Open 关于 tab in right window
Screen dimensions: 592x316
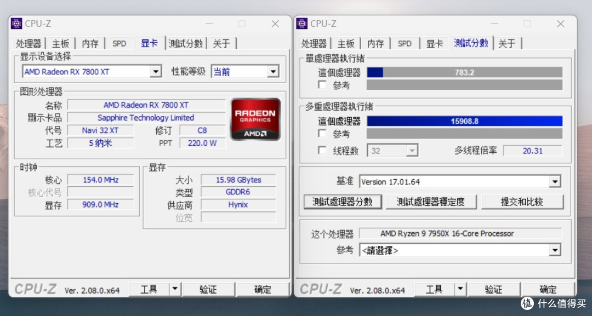[x=507, y=43]
